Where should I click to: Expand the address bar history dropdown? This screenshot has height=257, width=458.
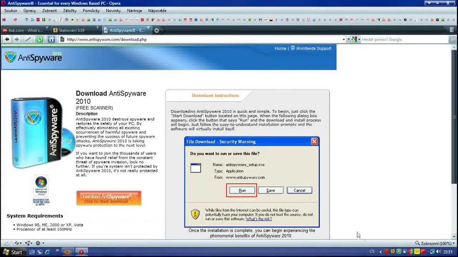[x=343, y=39]
